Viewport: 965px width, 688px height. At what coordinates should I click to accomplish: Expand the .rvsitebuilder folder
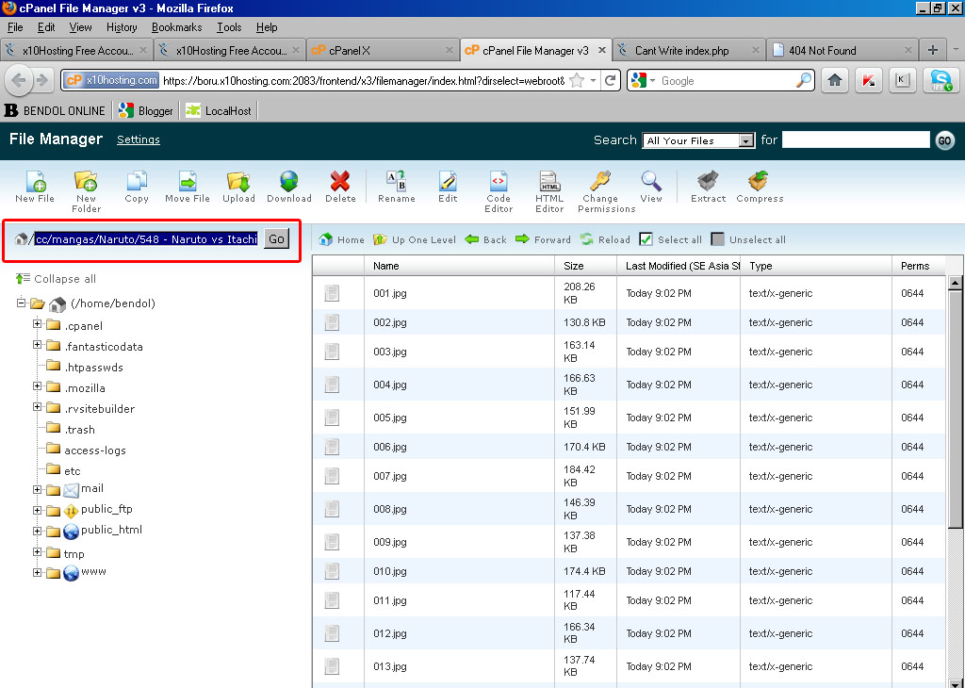coord(37,407)
